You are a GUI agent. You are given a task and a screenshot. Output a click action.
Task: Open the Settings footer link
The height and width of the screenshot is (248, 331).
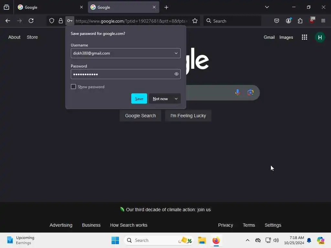click(x=273, y=225)
